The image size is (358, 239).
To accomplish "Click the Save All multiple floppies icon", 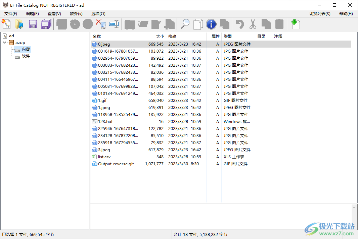I will pos(46,24).
